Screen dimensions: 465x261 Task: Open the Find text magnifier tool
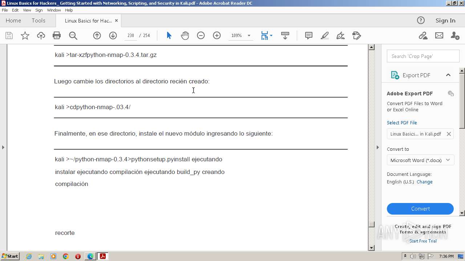coord(73,36)
